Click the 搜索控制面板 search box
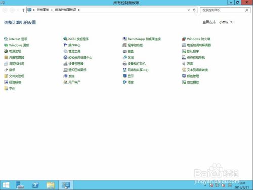This screenshot has width=253, height=190. pyautogui.click(x=225, y=10)
